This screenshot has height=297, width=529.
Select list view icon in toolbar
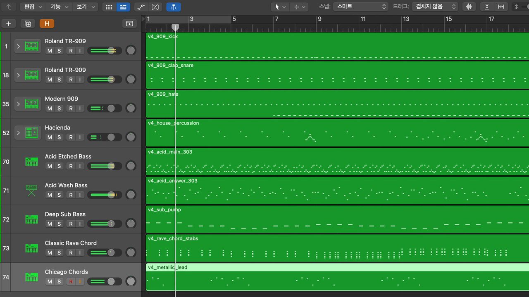123,7
